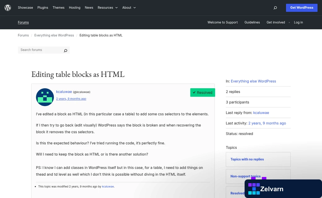Screen dimensions: 322x198
Task: Open kcaluwae's avatar image
Action: point(45,97)
